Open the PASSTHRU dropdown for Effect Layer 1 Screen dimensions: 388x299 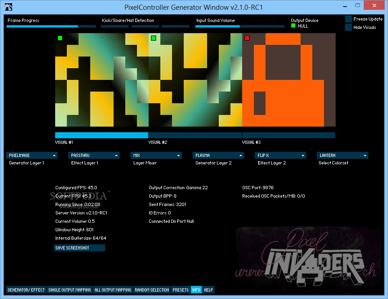93,155
